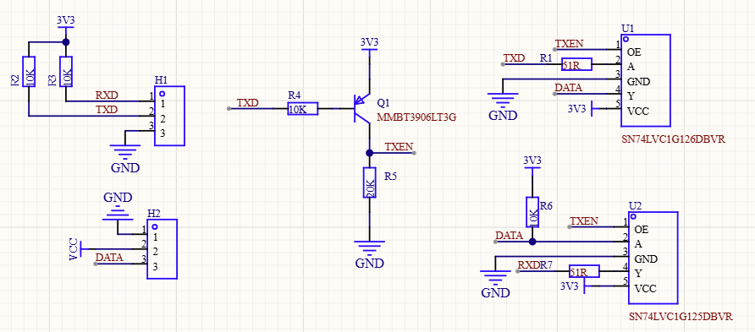Viewport: 755px width, 332px height.
Task: Click the TXEN net label beside Q1 collector
Action: coord(400,146)
